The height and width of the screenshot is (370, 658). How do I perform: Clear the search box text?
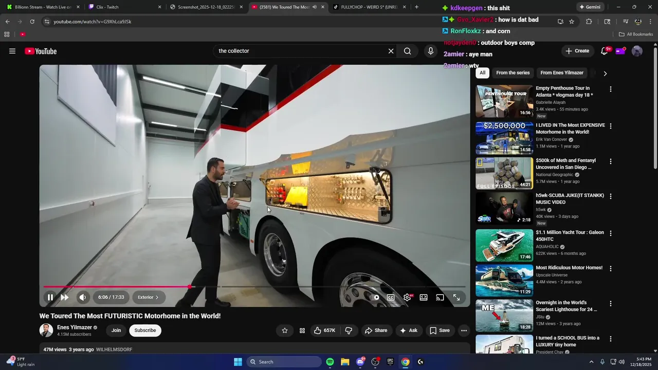point(391,51)
